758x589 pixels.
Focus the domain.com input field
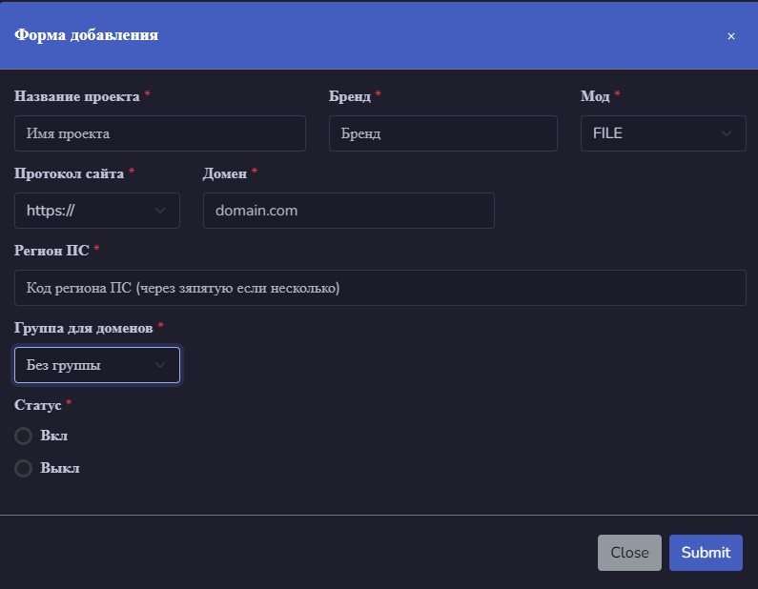pyautogui.click(x=348, y=211)
